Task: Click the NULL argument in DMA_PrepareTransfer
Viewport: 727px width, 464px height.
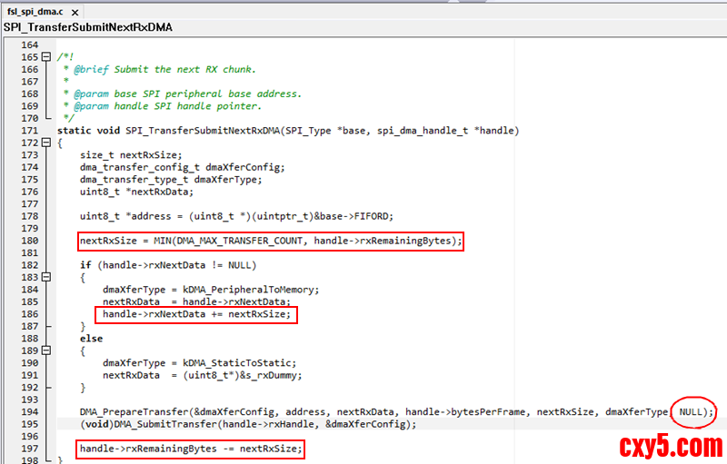Action: click(691, 411)
